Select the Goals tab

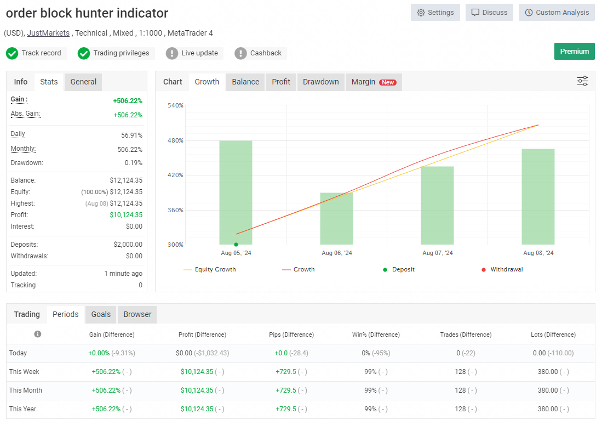(x=101, y=314)
